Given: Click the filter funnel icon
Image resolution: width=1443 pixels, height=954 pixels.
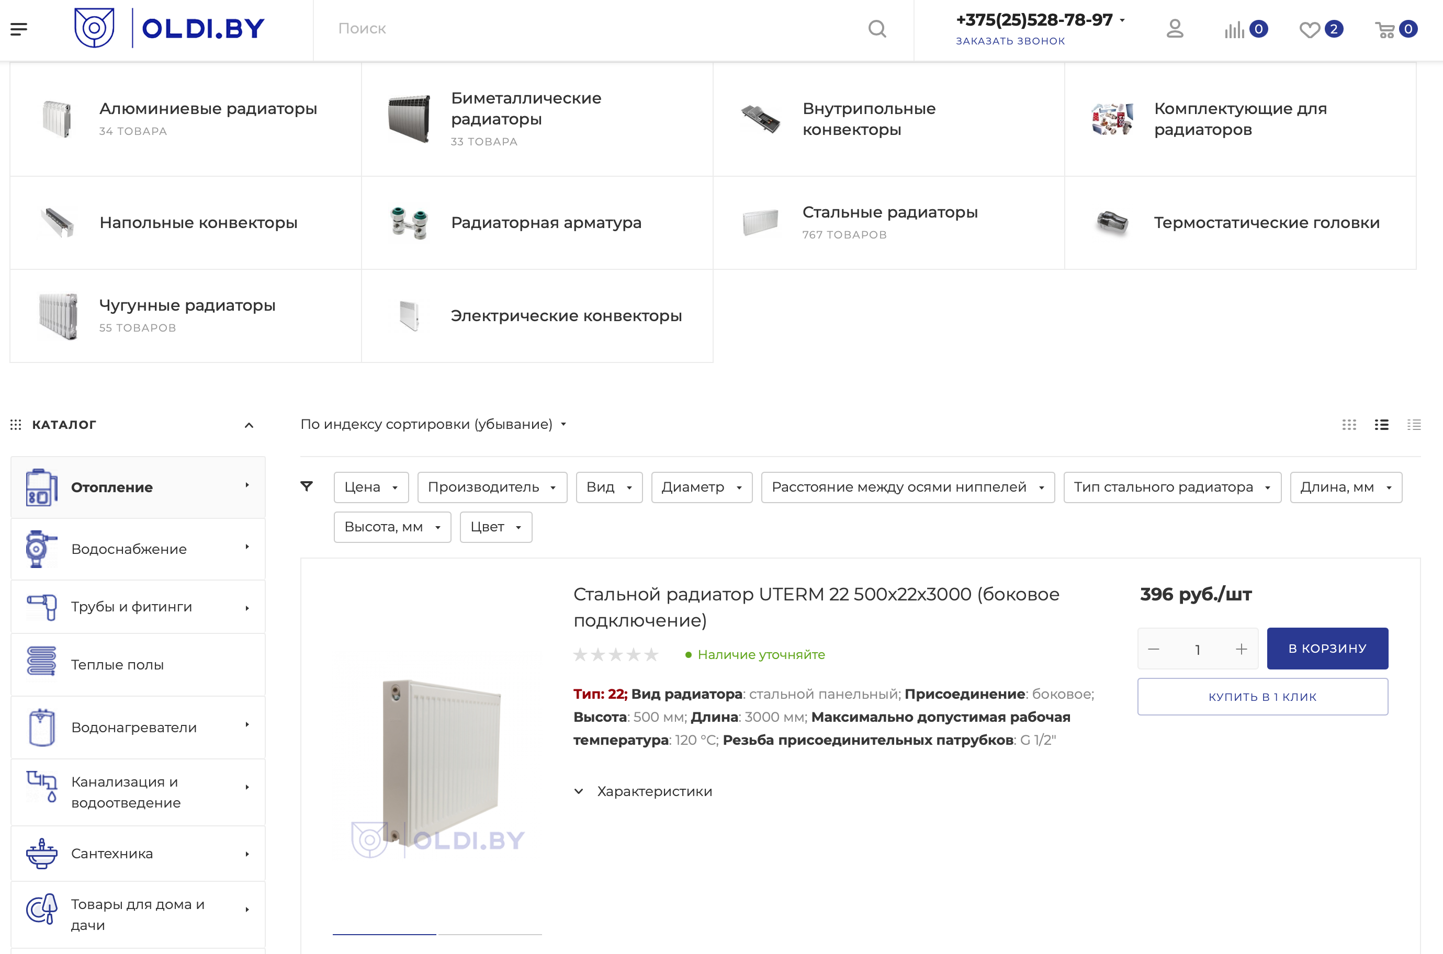Looking at the screenshot, I should (x=307, y=486).
